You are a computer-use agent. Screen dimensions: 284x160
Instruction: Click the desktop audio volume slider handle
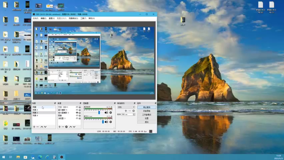99,113
